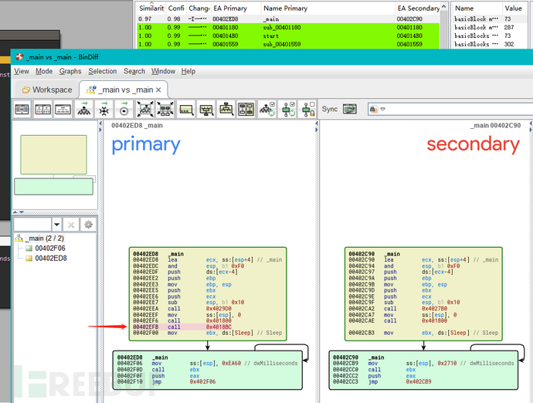This screenshot has width=533, height=403.
Task: Open the View menu
Action: [21, 71]
